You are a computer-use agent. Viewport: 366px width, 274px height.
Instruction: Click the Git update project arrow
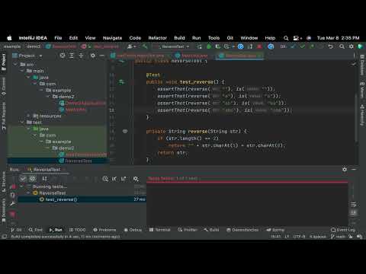click(293, 46)
